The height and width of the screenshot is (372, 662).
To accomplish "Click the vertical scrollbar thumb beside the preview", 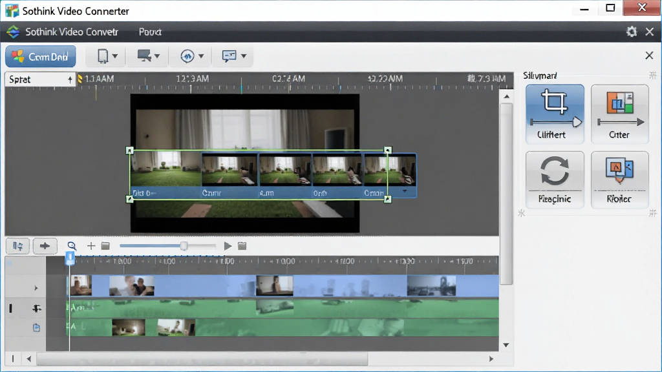I will pos(506,194).
